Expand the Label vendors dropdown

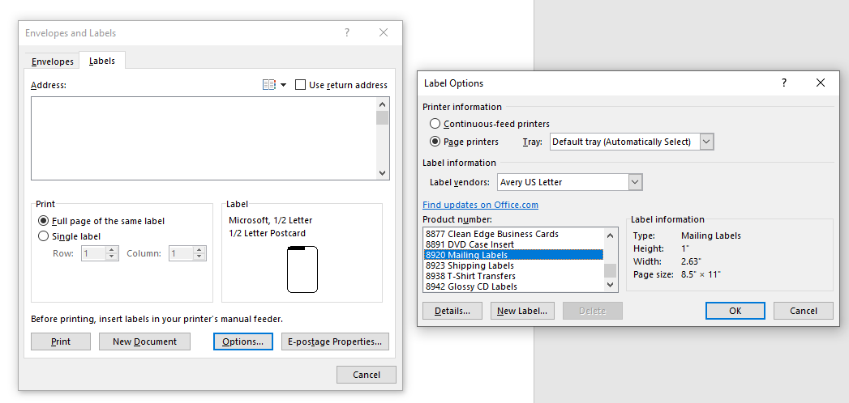(x=635, y=182)
